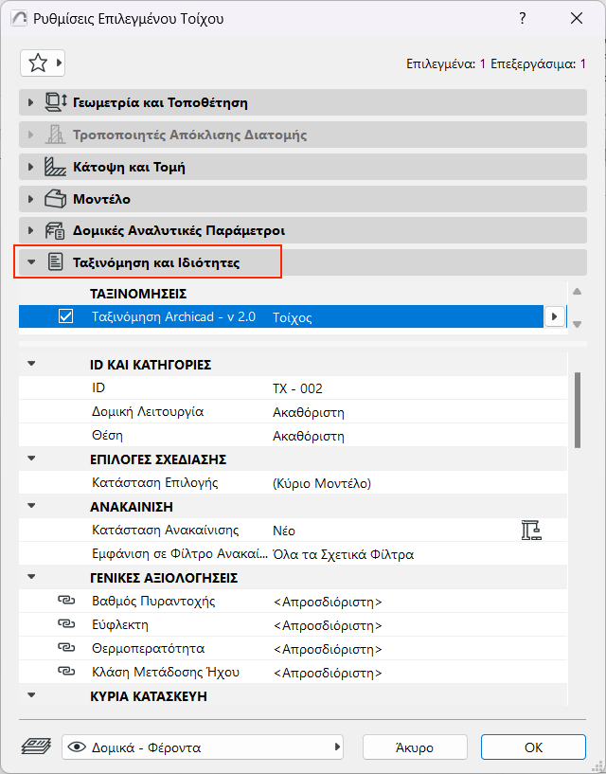Collapse the Ταξινόμηση και Ιδιότητες panel
606x774 pixels.
31,262
